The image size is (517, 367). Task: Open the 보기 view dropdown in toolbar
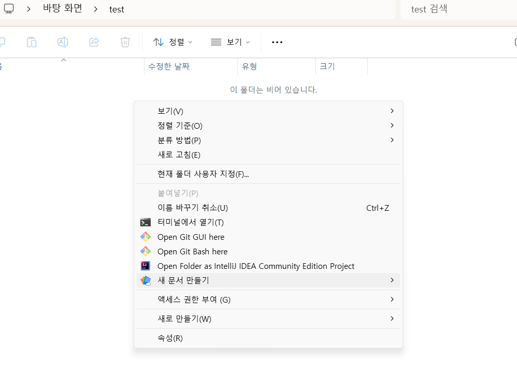pos(231,42)
